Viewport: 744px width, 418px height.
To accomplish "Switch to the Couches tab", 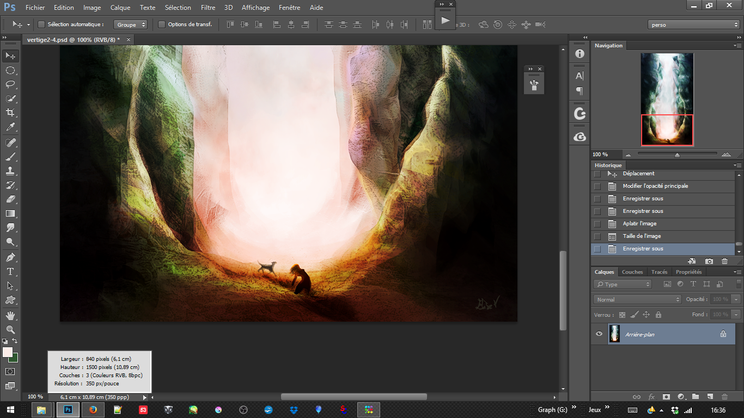I will point(632,272).
